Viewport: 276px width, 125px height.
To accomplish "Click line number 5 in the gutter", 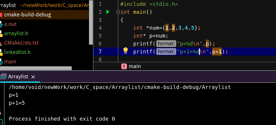I will [x=100, y=36].
